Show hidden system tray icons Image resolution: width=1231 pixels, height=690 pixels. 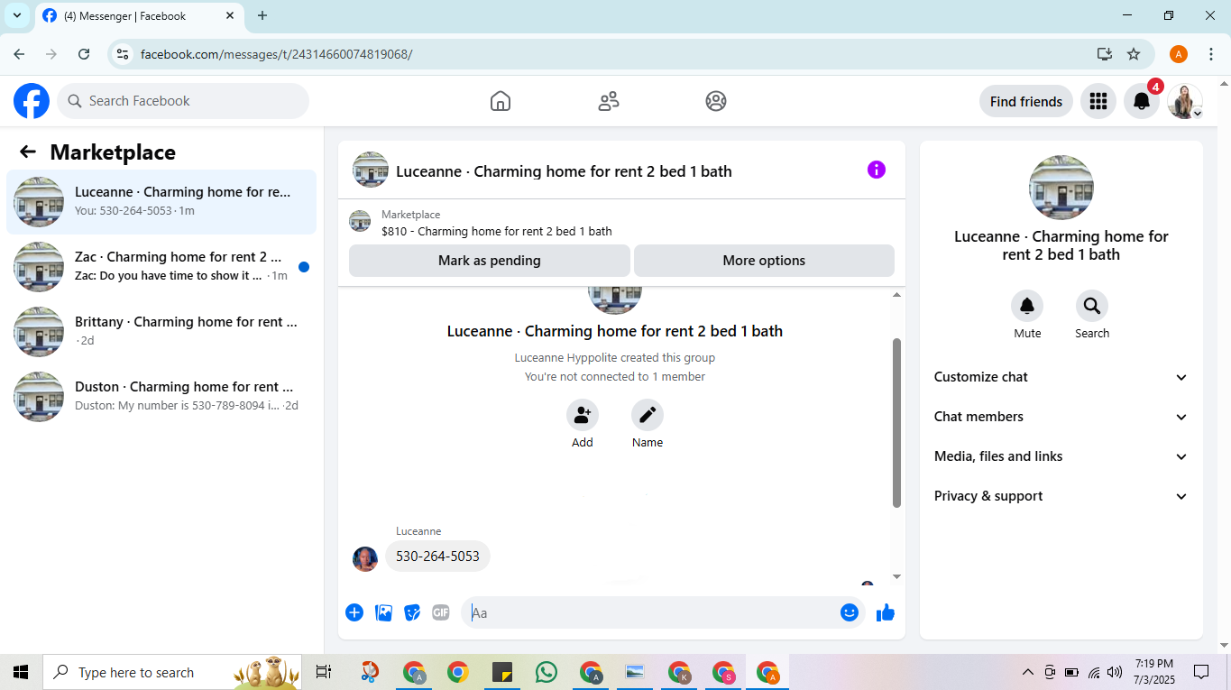tap(1027, 672)
